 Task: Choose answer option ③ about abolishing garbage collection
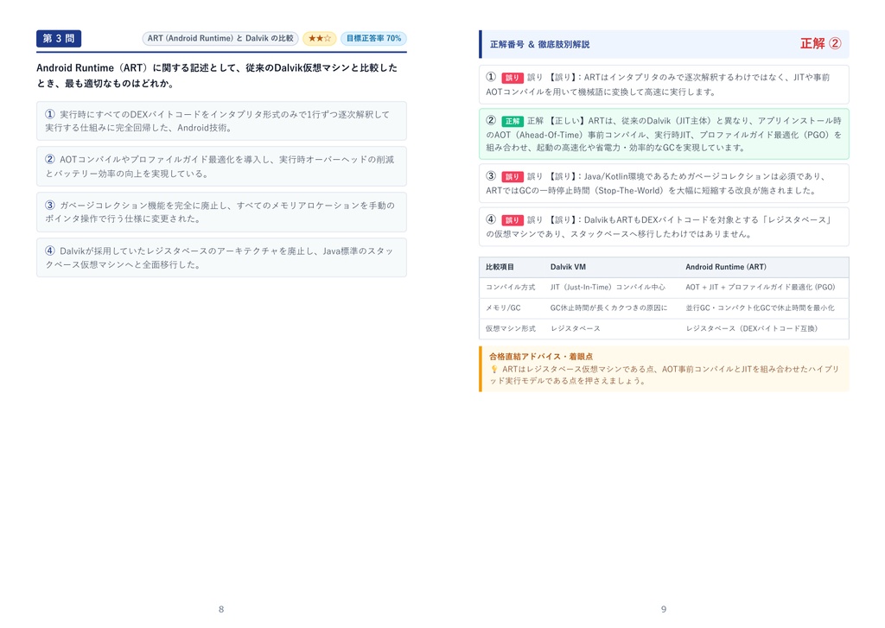pos(221,213)
